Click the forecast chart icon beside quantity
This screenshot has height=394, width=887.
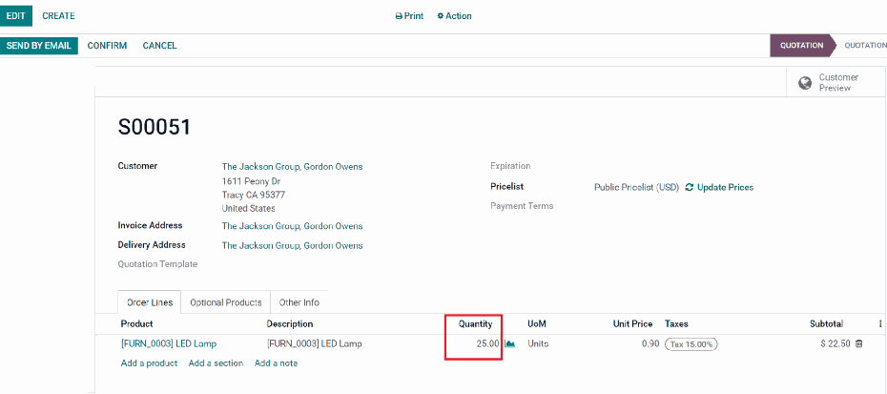point(510,343)
